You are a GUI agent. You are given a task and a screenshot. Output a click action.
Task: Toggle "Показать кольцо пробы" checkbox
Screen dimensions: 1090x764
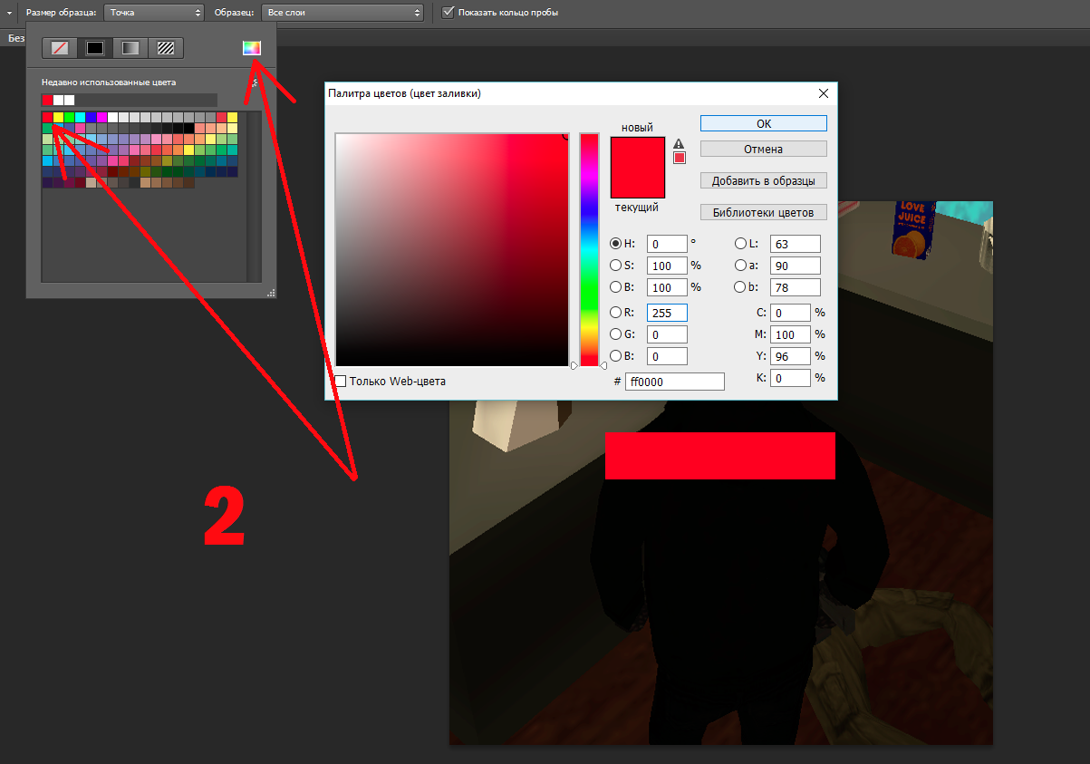click(x=448, y=13)
